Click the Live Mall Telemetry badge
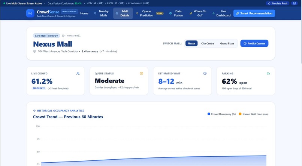The height and width of the screenshot is (166, 302). (46, 36)
